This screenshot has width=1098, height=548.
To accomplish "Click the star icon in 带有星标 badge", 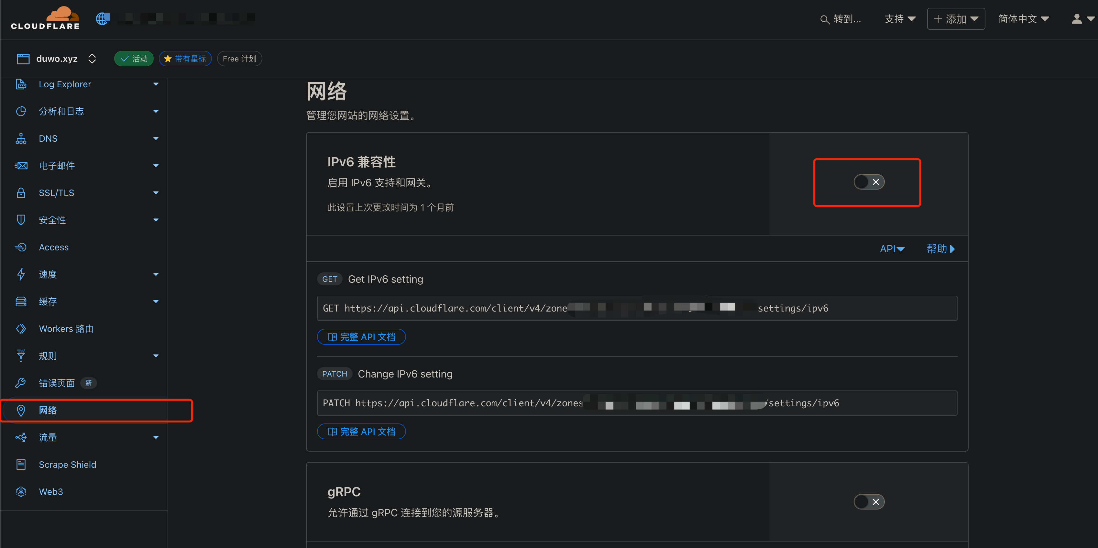I will click(168, 58).
